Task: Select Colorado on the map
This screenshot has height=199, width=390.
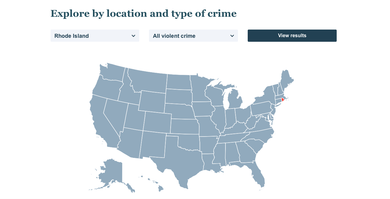Action: tap(157, 122)
